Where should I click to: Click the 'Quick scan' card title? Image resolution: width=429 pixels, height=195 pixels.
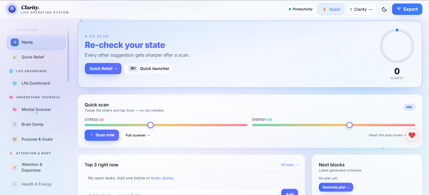pos(97,105)
